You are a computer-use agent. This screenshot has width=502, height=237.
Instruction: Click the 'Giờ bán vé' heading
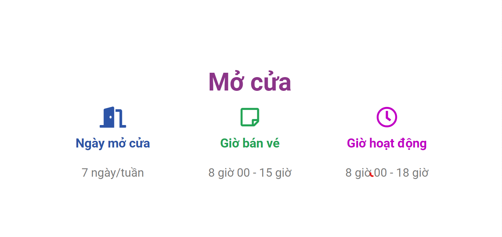pyautogui.click(x=250, y=143)
